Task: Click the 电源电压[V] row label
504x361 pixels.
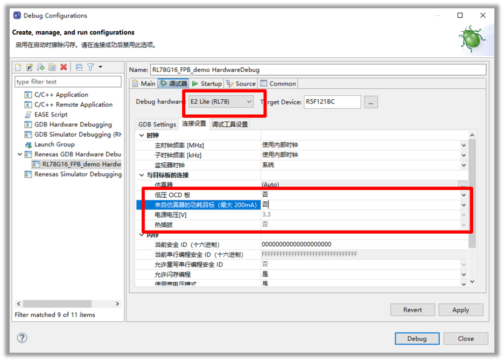Action: point(170,215)
